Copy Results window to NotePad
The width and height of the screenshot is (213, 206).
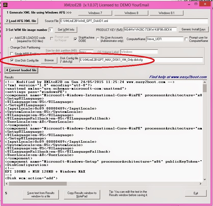pos(82,194)
